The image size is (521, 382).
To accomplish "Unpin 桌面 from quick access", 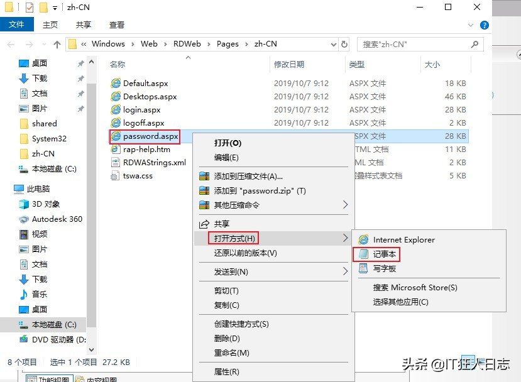I will coord(80,63).
